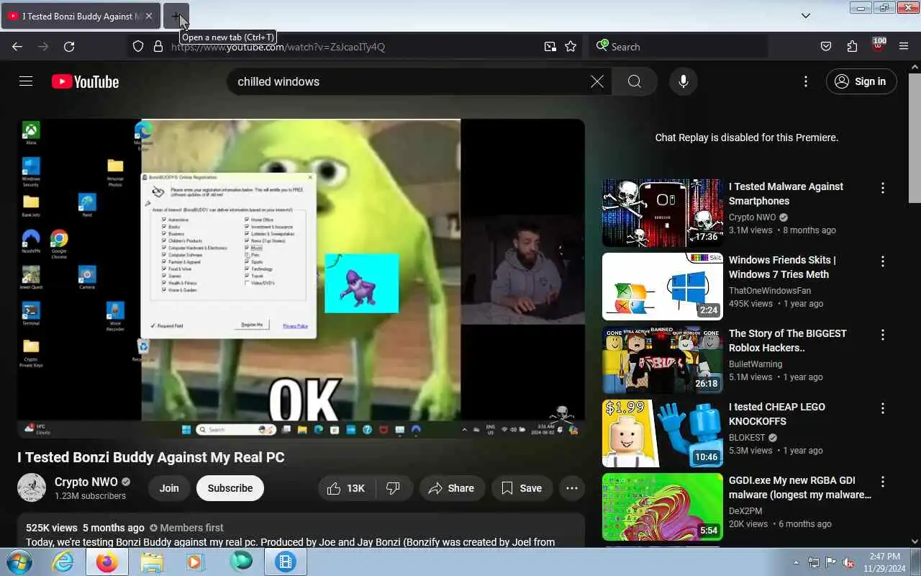Open options menu for Roblox Hackers video
921x576 pixels.
pos(883,335)
